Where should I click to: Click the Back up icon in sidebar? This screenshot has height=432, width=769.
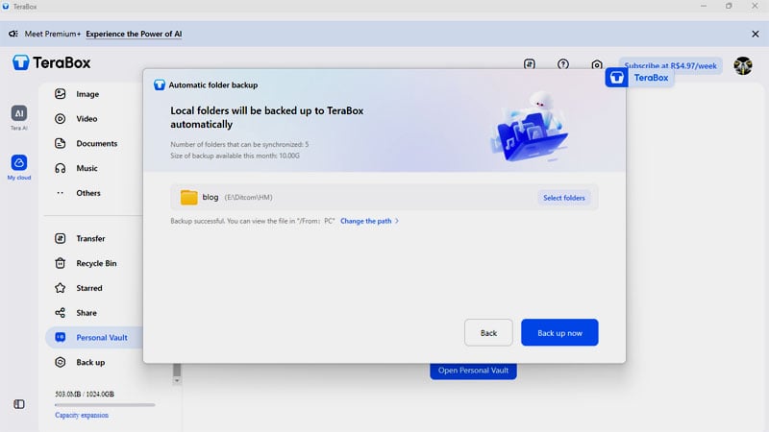click(60, 362)
